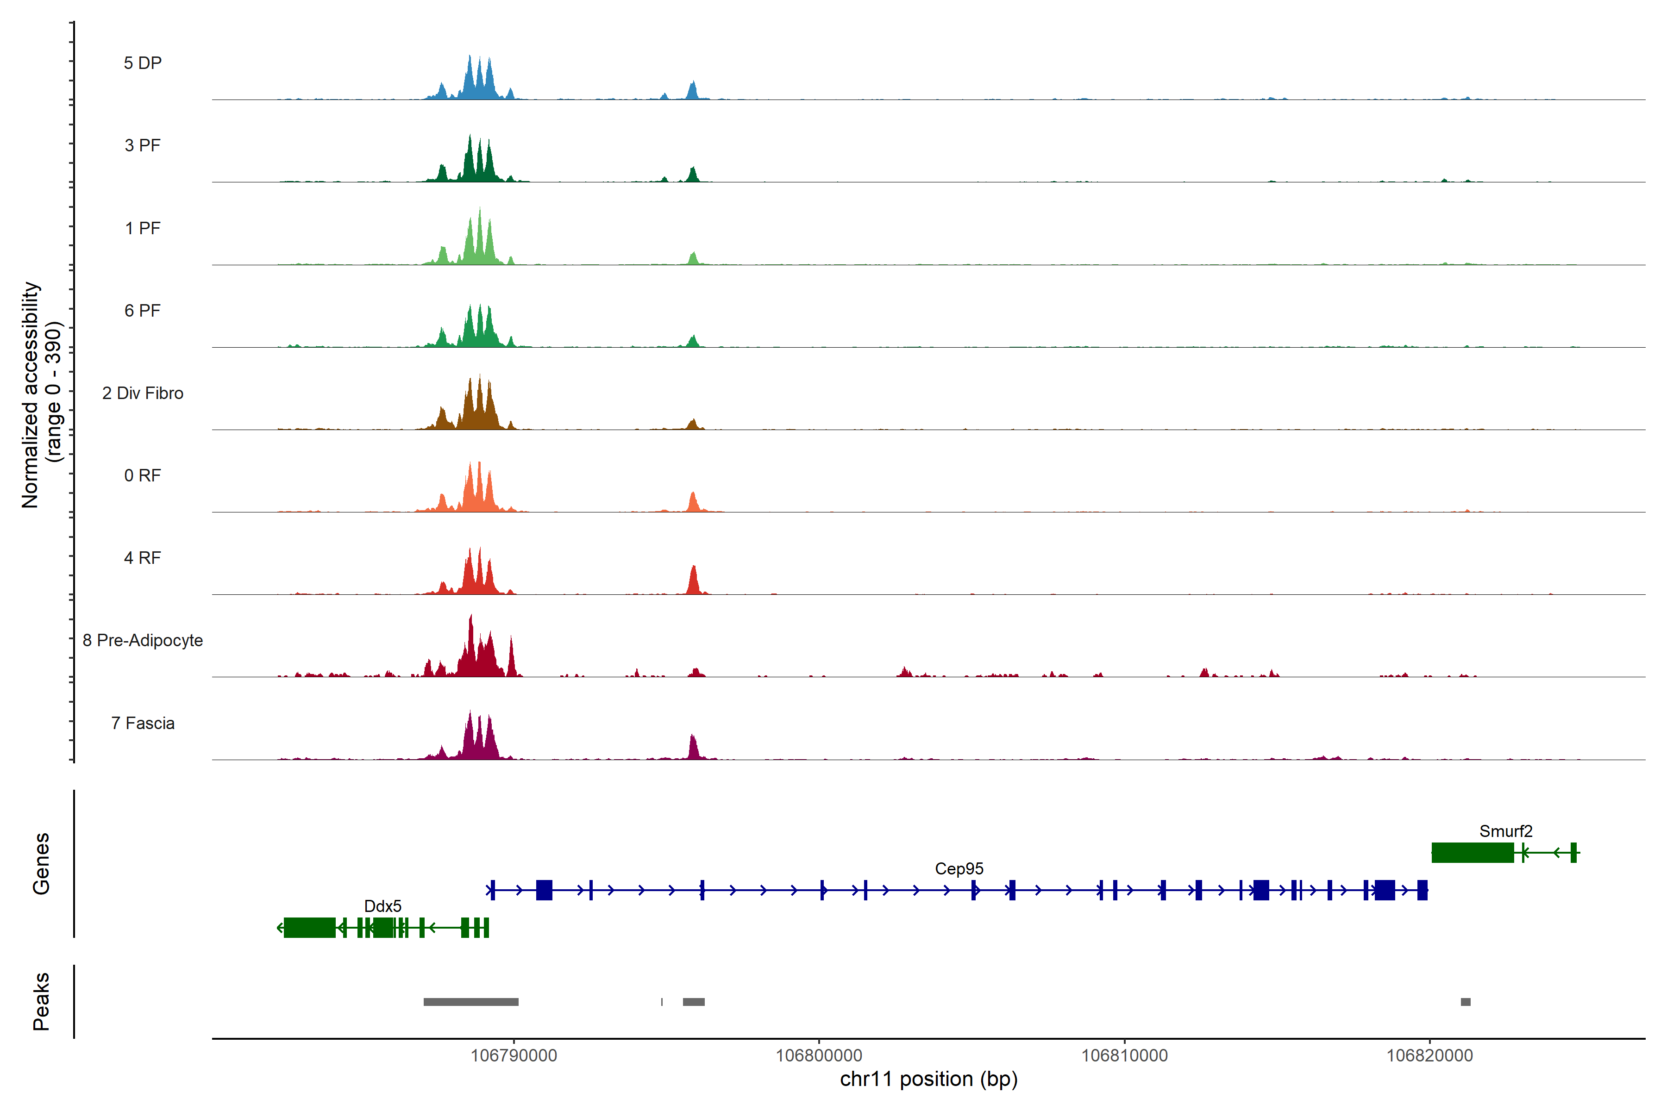
Task: Click the 4 RF track label
Action: tap(143, 558)
